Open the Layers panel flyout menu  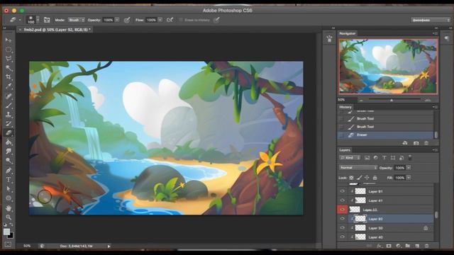(x=435, y=150)
